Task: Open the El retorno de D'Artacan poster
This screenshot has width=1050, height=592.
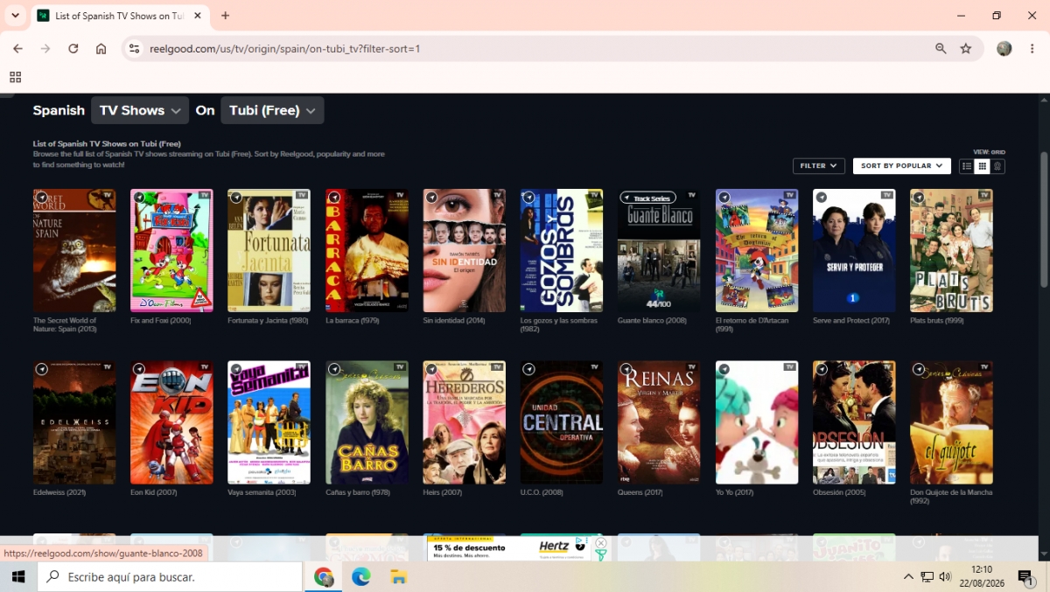Action: click(x=757, y=250)
